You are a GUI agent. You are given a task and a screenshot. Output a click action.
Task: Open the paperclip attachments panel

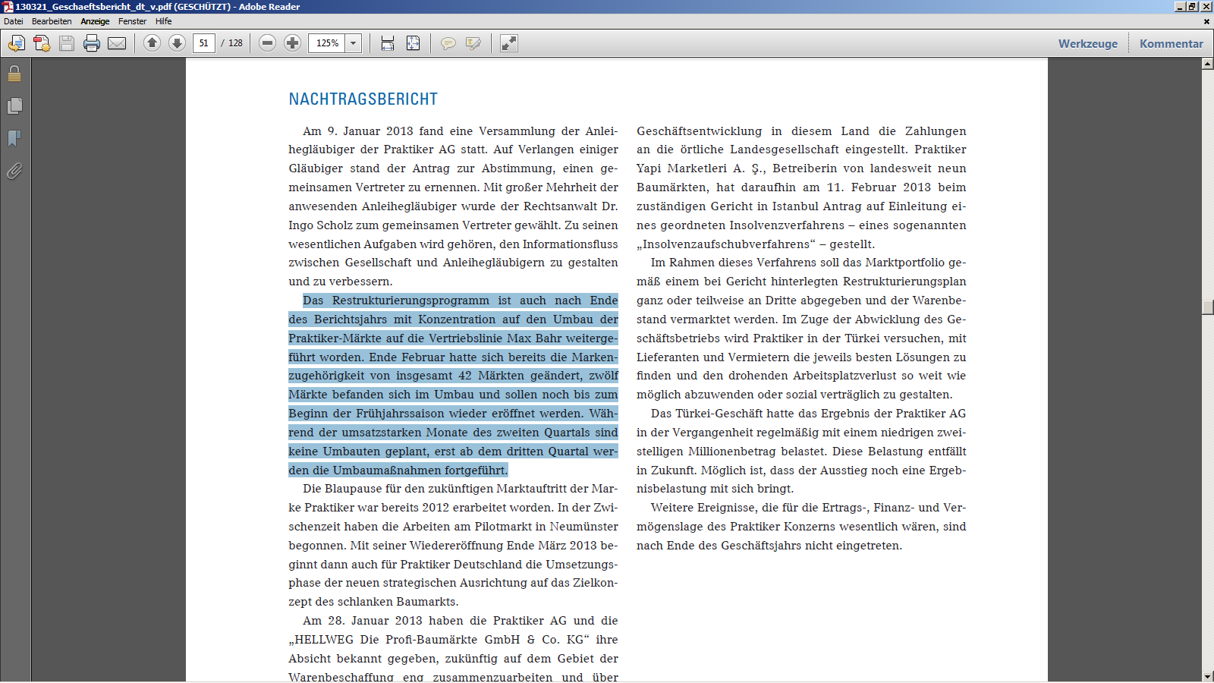[14, 171]
